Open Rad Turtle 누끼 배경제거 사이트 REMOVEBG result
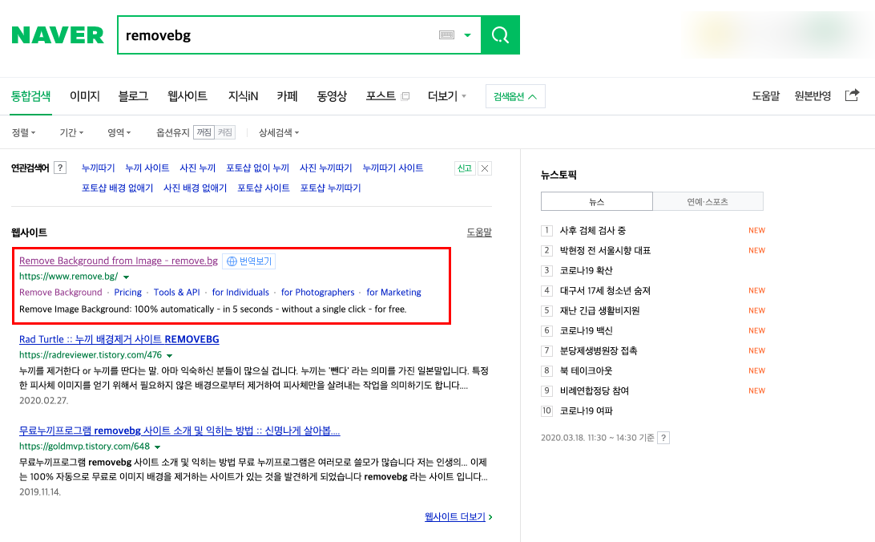Screen dimensions: 875x542 119,339
